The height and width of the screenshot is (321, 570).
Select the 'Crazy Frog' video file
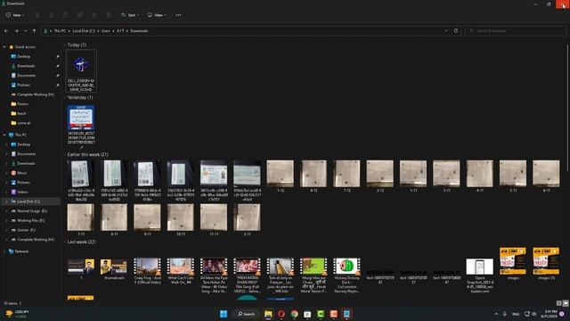147,271
